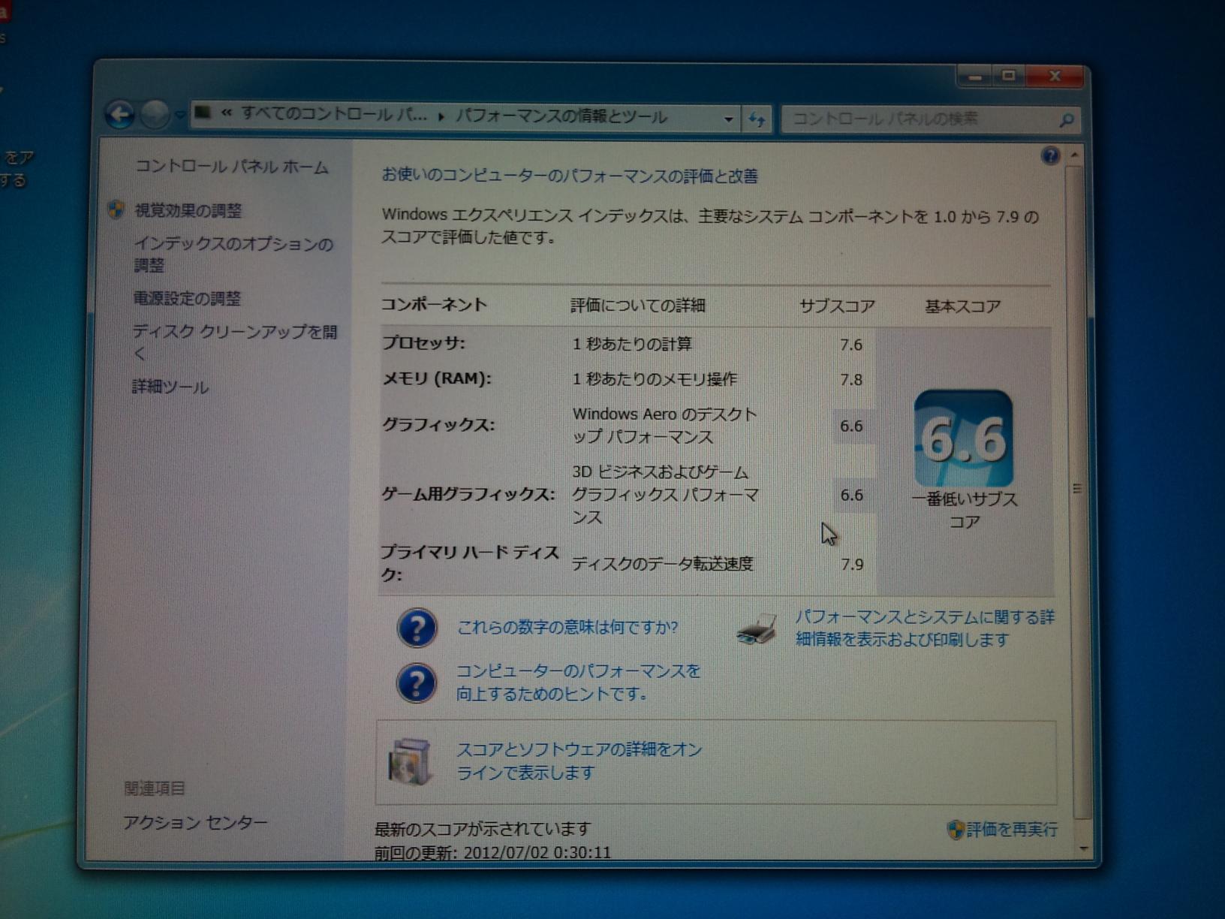This screenshot has width=1225, height=919.
Task: Click the Refresh button beside address bar
Action: (757, 119)
